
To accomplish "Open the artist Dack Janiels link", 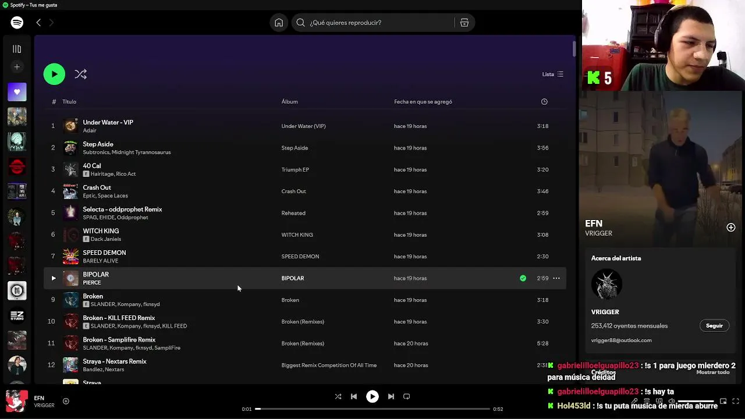I will click(x=106, y=239).
